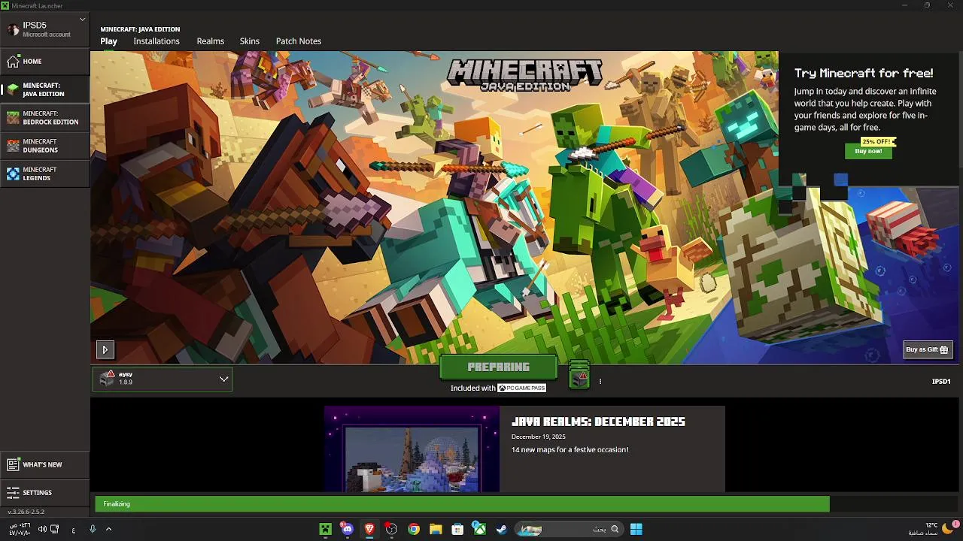Click the IPSD1 player name label
Screen dimensions: 963x541
(x=941, y=382)
